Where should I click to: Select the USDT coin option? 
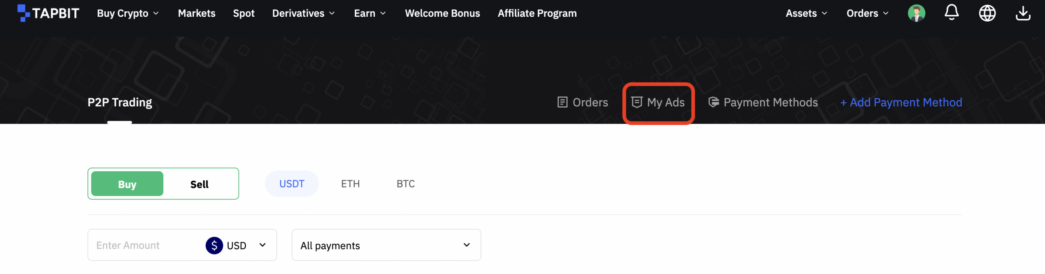291,184
